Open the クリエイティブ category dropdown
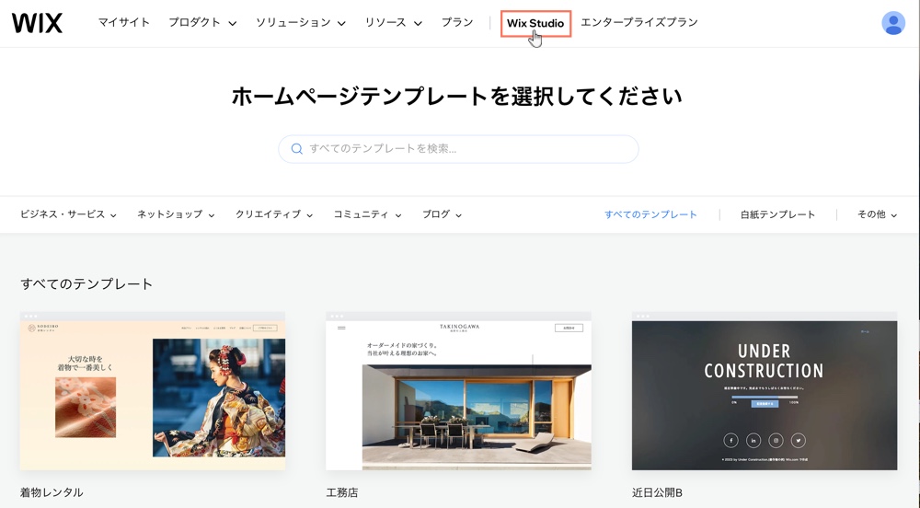The width and height of the screenshot is (920, 508). click(x=273, y=214)
